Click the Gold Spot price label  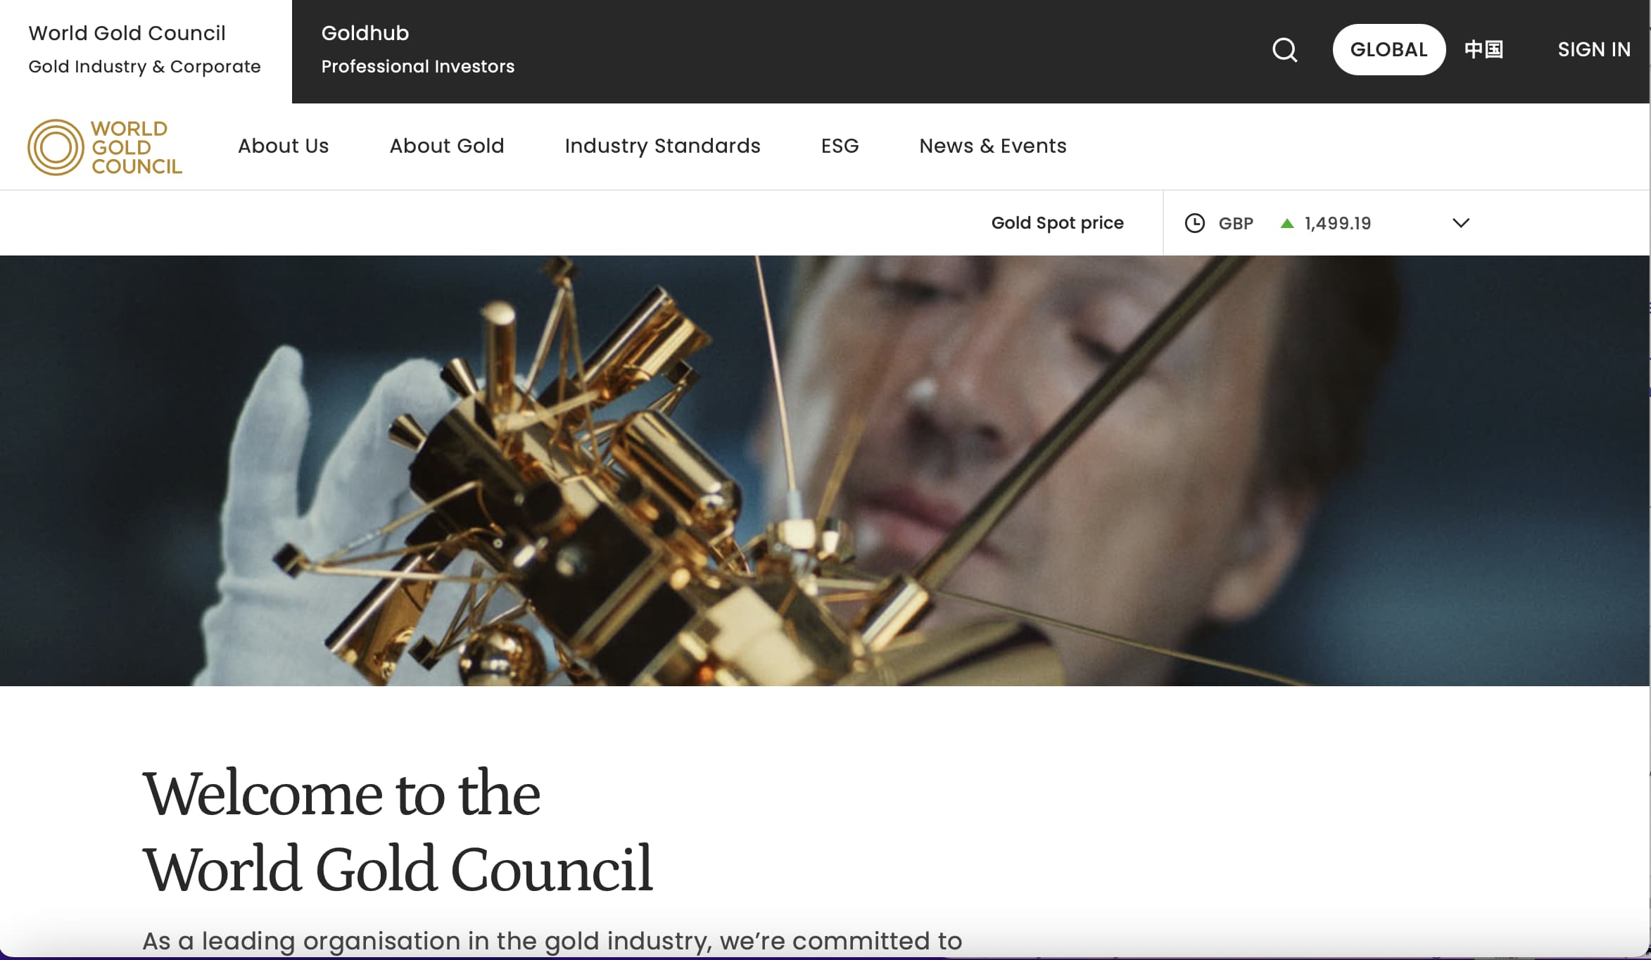1057,223
